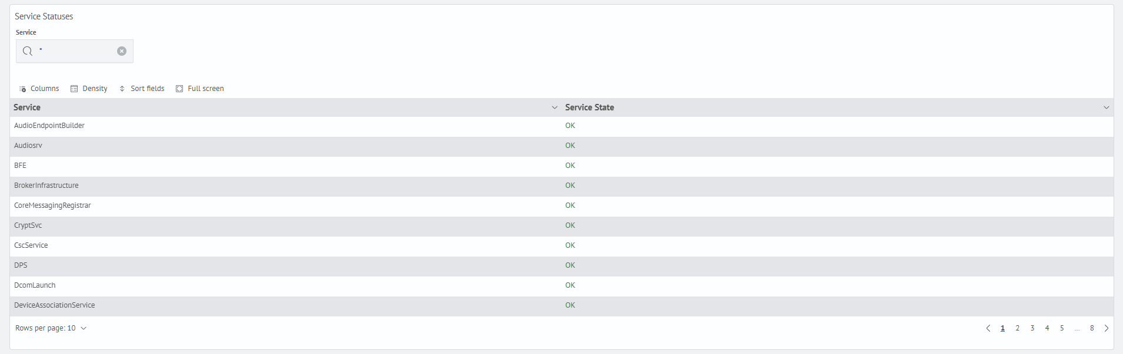This screenshot has height=354, width=1123.
Task: Jump to page 8
Action: coord(1091,328)
